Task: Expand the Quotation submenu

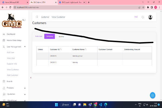Action: point(25,94)
